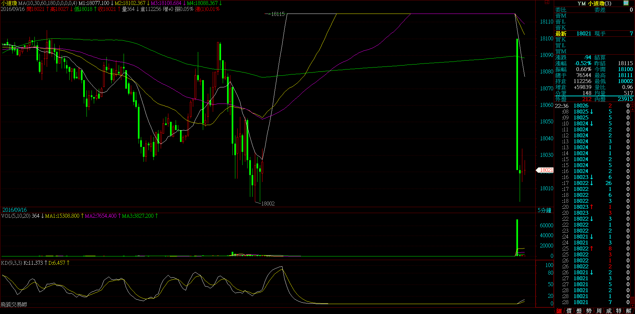The image size is (635, 314).
Task: Click the M4:18088.367 moving average value
Action: [202, 3]
